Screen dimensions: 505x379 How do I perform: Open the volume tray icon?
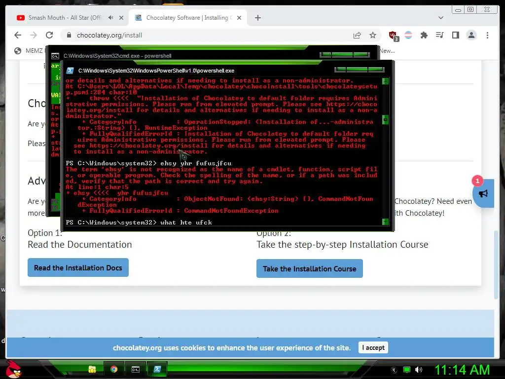coord(419,370)
